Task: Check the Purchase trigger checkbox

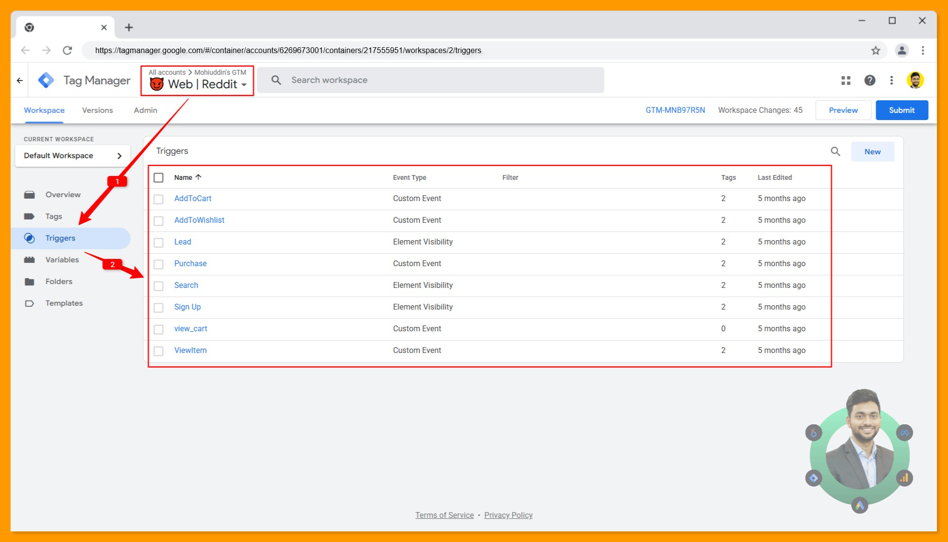Action: coord(159,264)
